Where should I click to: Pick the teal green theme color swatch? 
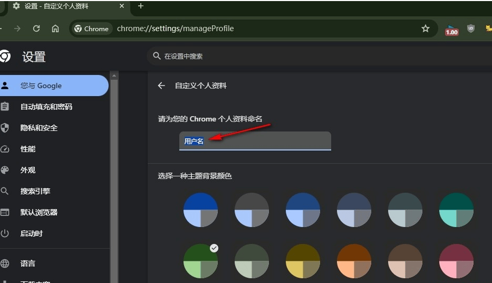(456, 210)
